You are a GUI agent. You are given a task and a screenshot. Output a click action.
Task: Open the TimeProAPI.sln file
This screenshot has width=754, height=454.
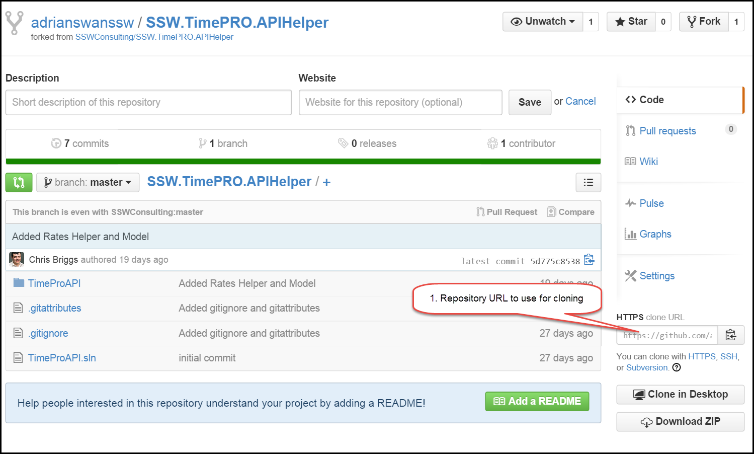click(62, 358)
